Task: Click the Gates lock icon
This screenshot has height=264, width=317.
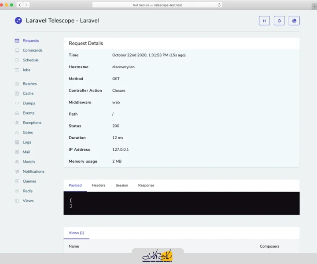Action: 17,132
